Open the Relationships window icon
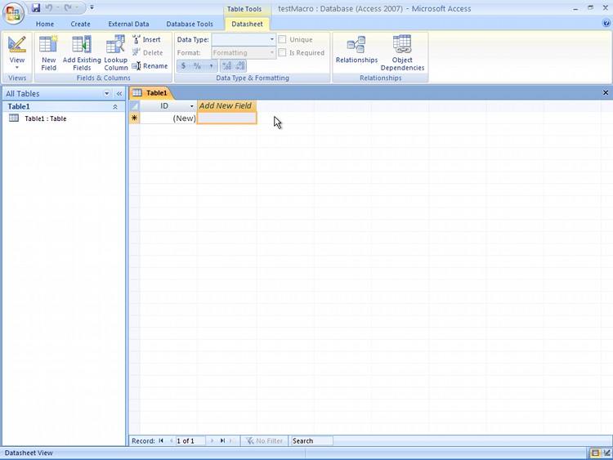 point(356,49)
